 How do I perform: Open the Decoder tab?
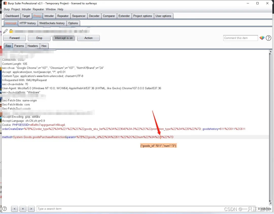(x=94, y=16)
